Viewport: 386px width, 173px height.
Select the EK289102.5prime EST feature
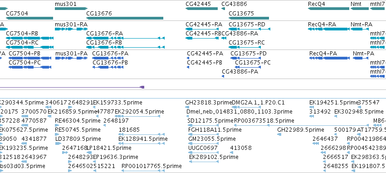click(204, 162)
